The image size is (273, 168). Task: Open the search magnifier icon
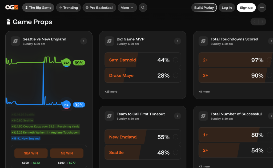click(143, 7)
